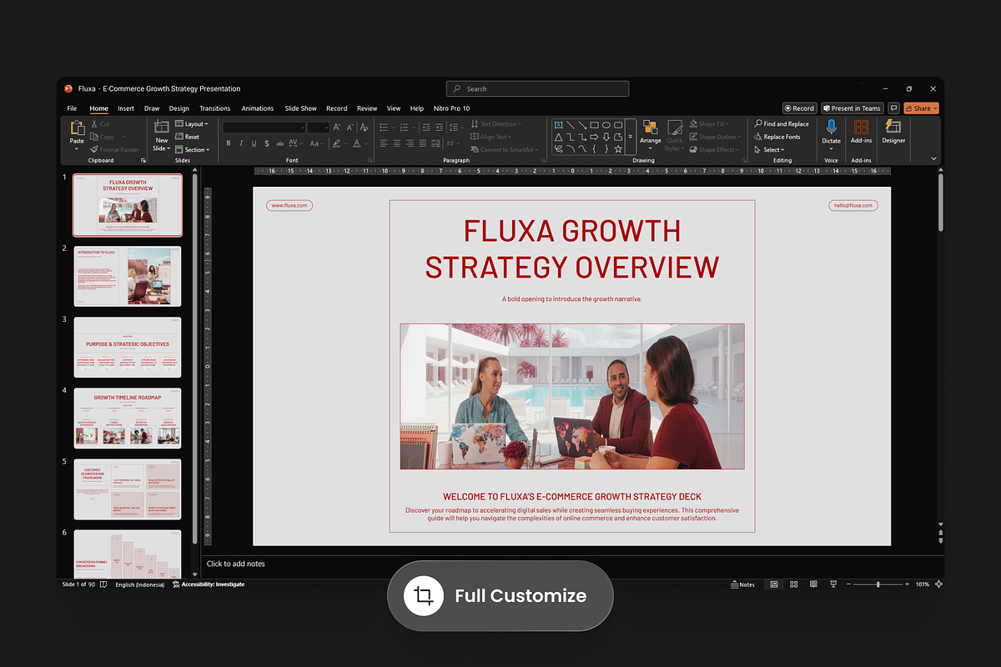The width and height of the screenshot is (1001, 667).
Task: Open the File menu
Action: pyautogui.click(x=72, y=108)
